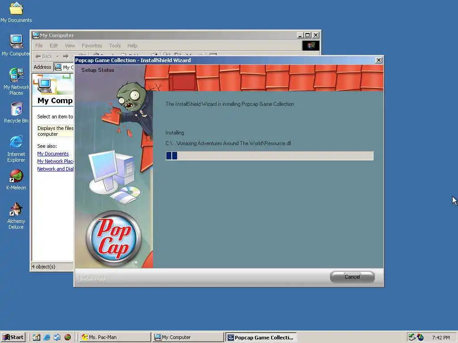Click the Show Desktop quick launch icon

37,337
